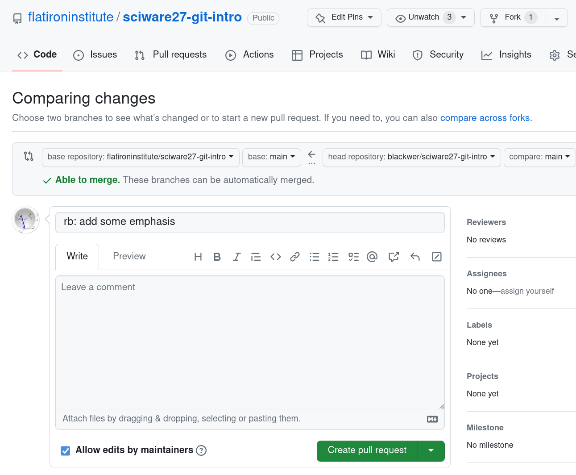This screenshot has width=576, height=475.
Task: Click the left arrow between base and head
Action: (x=312, y=154)
